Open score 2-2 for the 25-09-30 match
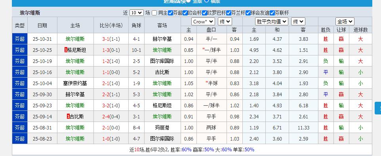Image resolution: width=381 pixels, height=156 pixels. [105, 94]
